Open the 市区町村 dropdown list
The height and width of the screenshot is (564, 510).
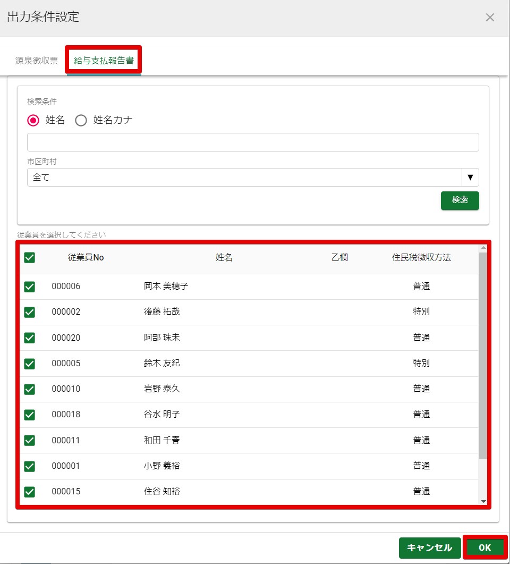(244, 178)
